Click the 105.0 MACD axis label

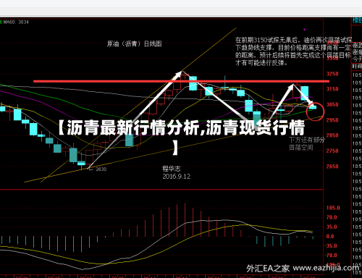tap(333, 208)
